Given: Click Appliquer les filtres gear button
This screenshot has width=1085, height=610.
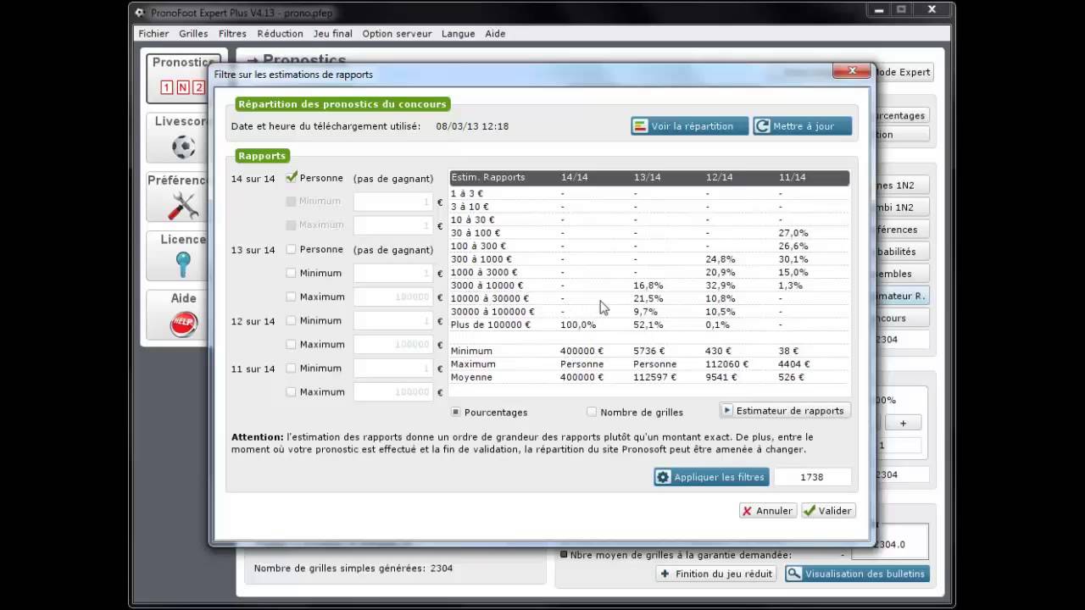Looking at the screenshot, I should [711, 477].
